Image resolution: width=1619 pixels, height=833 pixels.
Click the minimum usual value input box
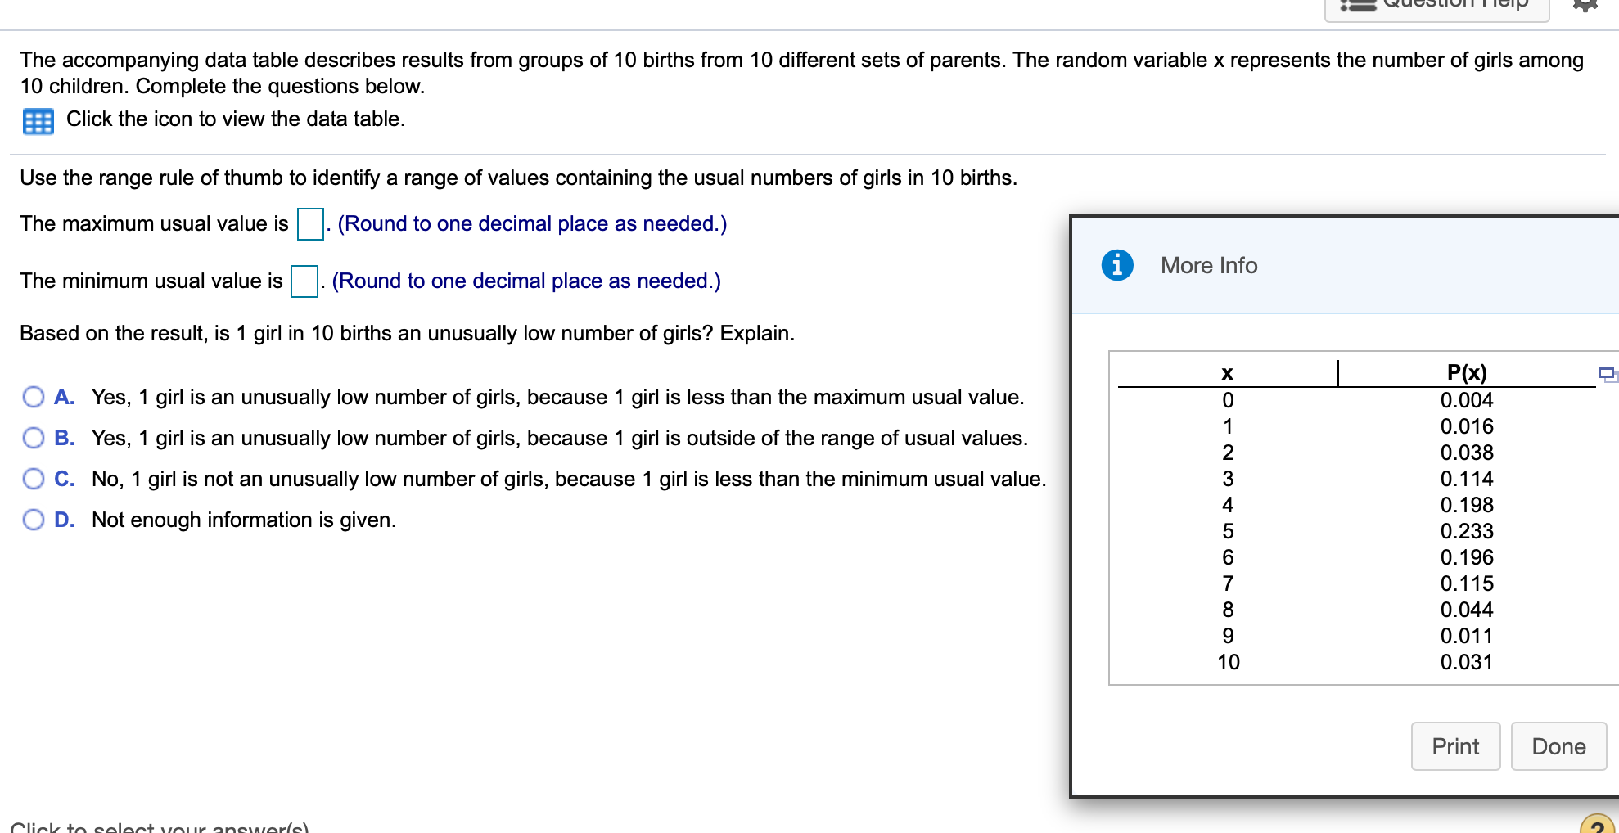(x=304, y=281)
